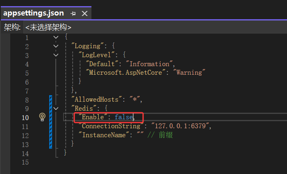Click line number 15 in the gutter
The image size is (287, 174).
click(x=25, y=162)
